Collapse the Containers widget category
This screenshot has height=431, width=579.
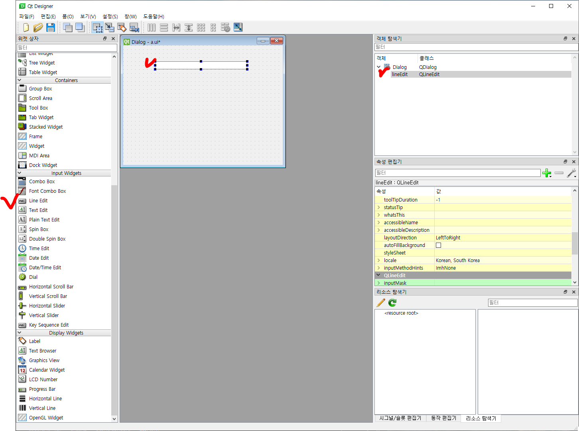20,80
